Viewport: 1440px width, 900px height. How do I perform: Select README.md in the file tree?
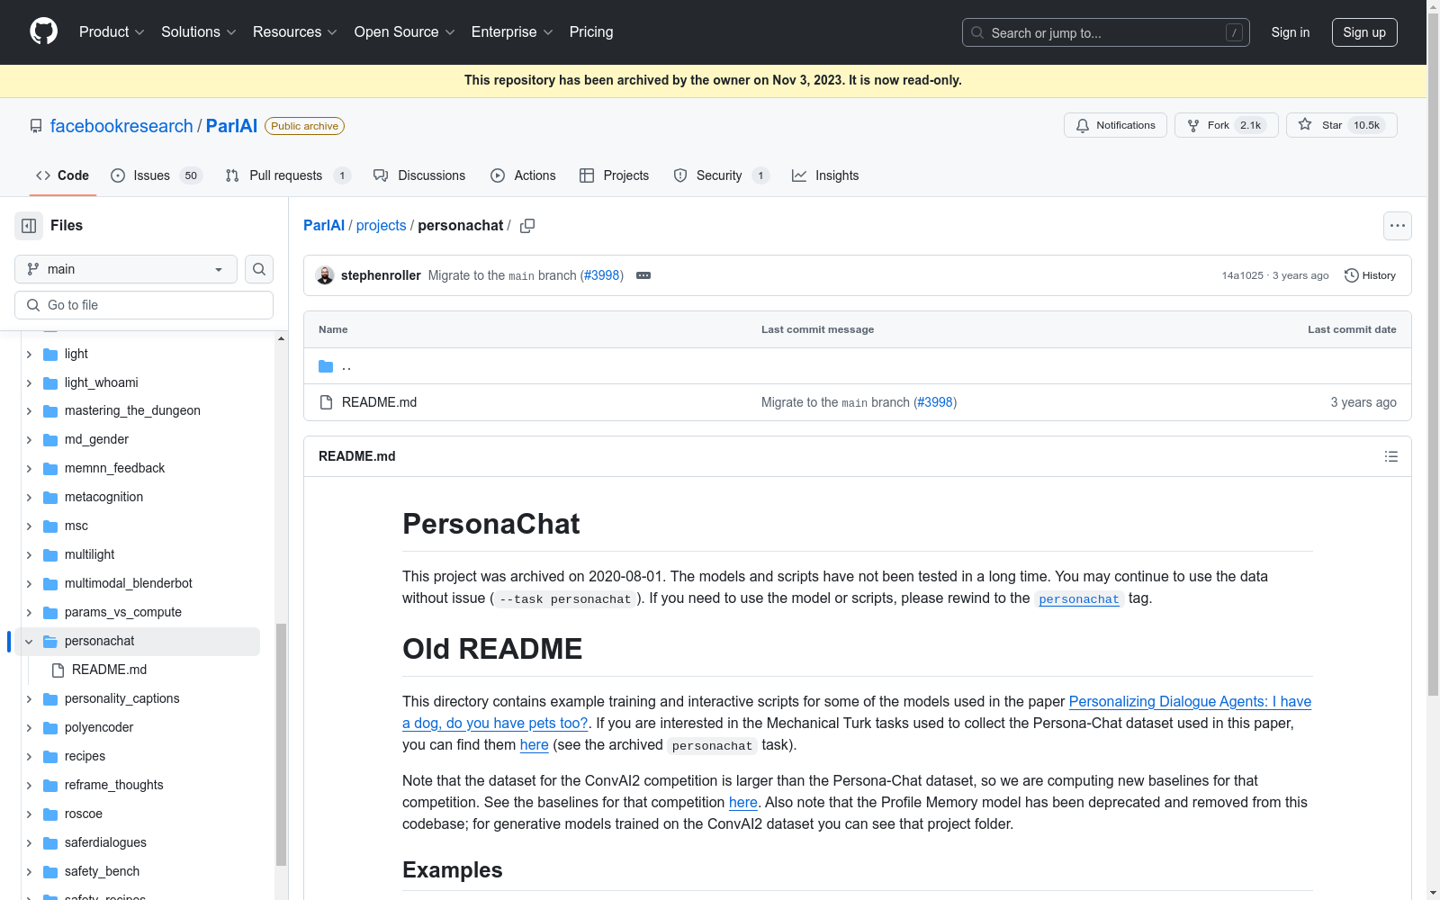click(x=109, y=670)
